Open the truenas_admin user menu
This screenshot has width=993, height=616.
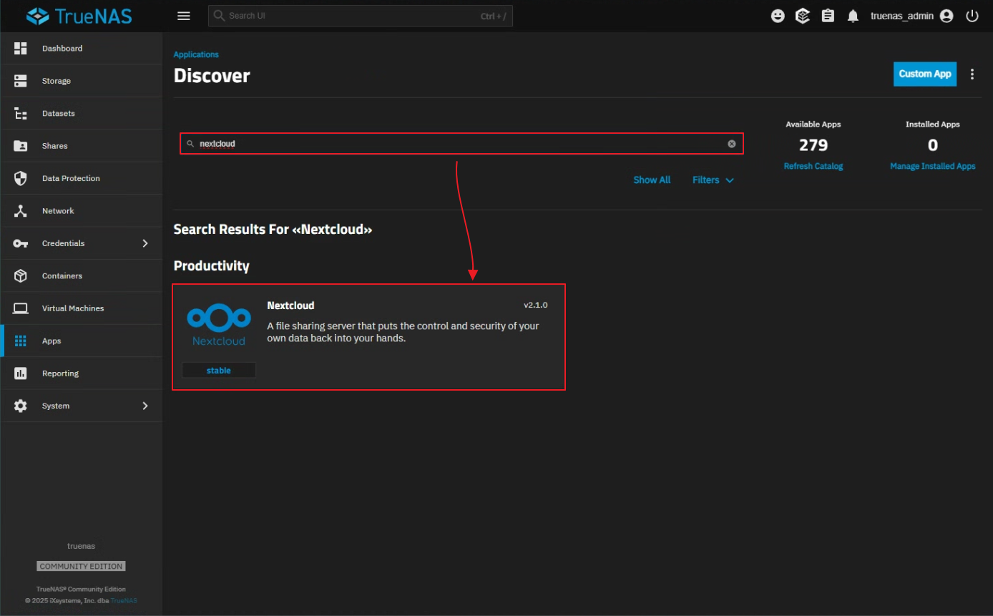912,16
